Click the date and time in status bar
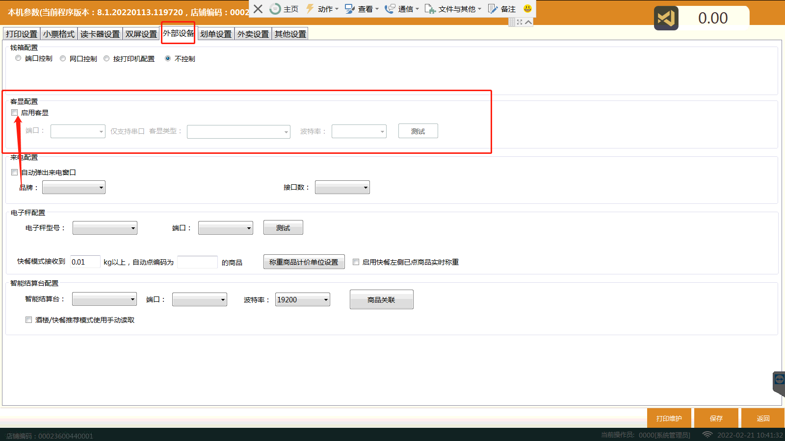This screenshot has height=441, width=785. click(x=750, y=435)
